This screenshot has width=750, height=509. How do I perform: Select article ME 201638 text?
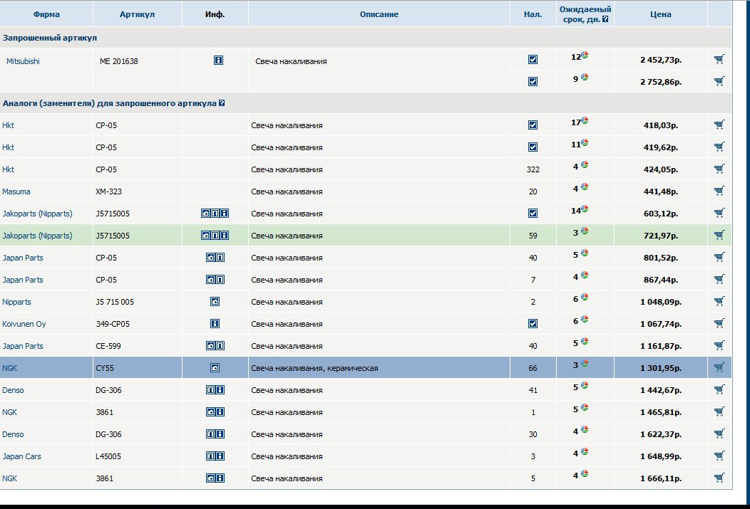pos(118,61)
